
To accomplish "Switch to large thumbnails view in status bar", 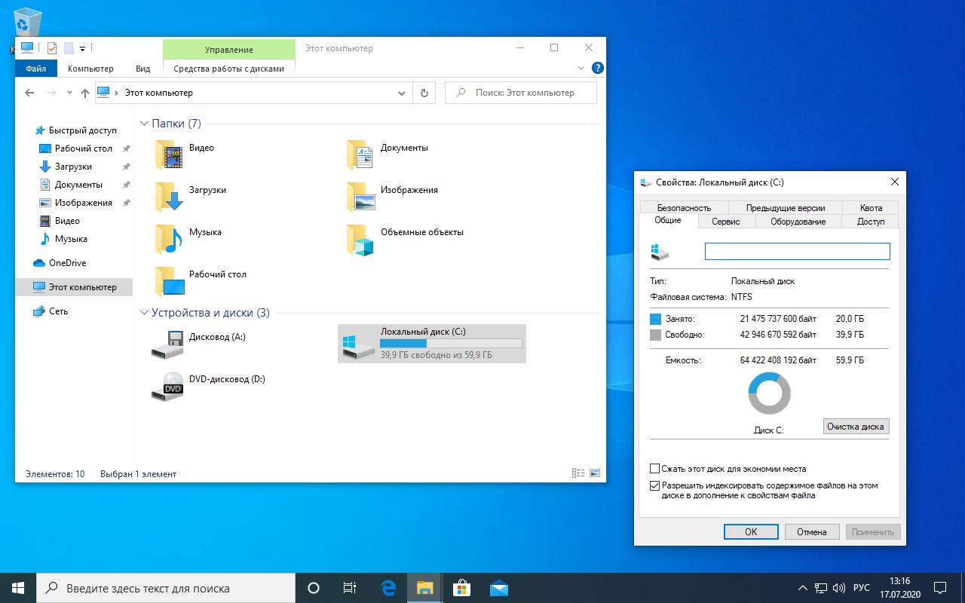I will (595, 473).
